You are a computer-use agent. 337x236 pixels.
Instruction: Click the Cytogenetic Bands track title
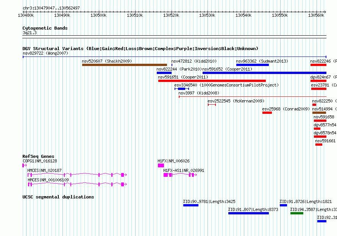45,28
